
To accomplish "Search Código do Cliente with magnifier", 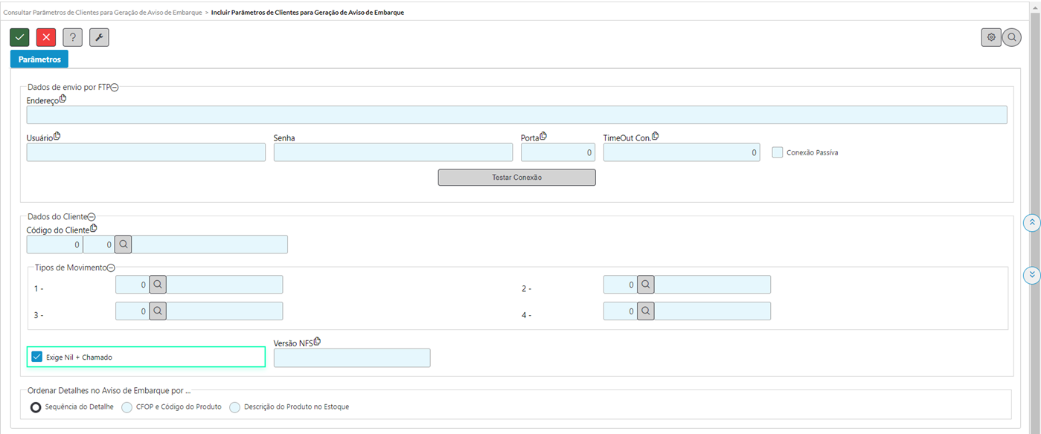I will point(124,244).
